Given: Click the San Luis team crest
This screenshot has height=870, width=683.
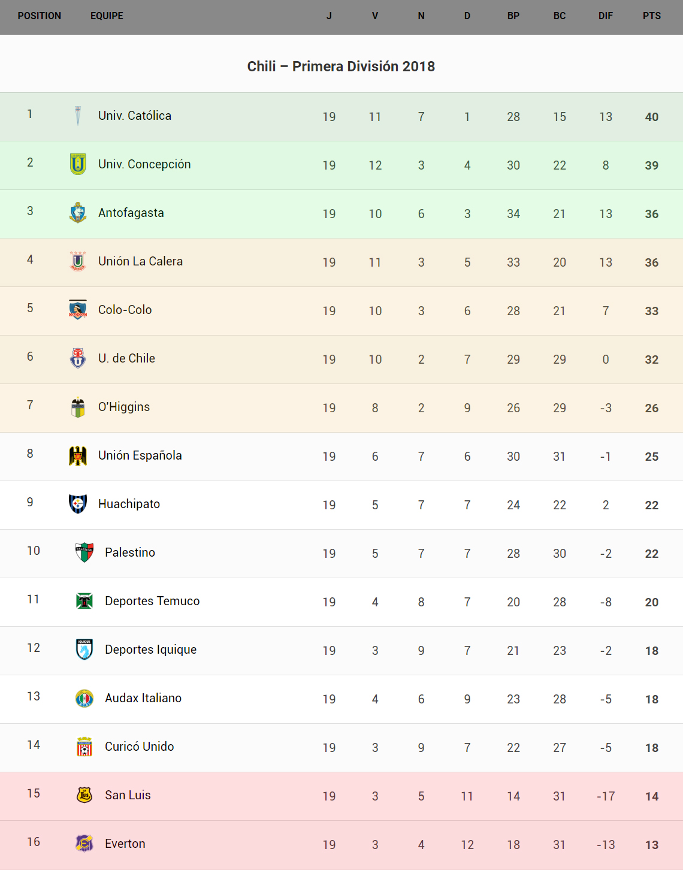Looking at the screenshot, I should pyautogui.click(x=84, y=795).
